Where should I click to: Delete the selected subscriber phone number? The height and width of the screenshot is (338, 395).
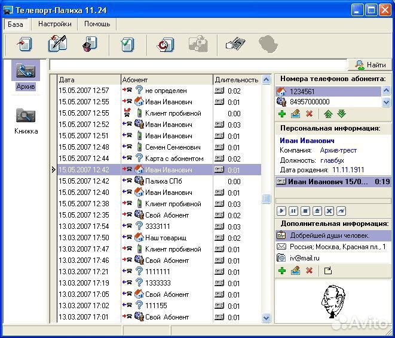[x=309, y=114]
